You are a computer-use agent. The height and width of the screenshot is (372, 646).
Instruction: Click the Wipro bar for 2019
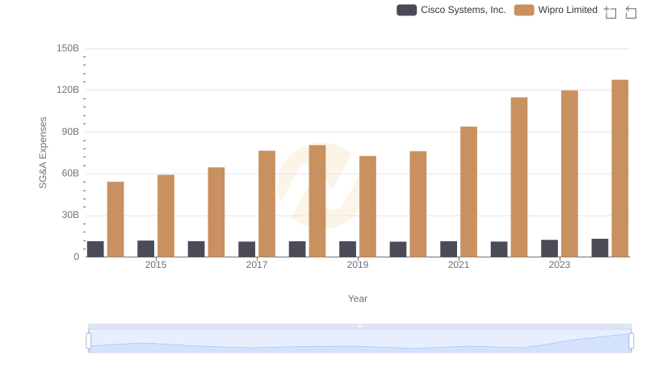pos(367,207)
